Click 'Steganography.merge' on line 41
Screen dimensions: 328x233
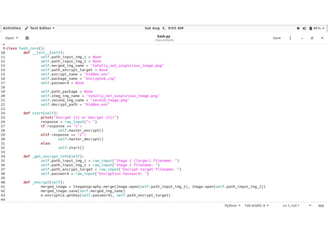(x=94, y=187)
